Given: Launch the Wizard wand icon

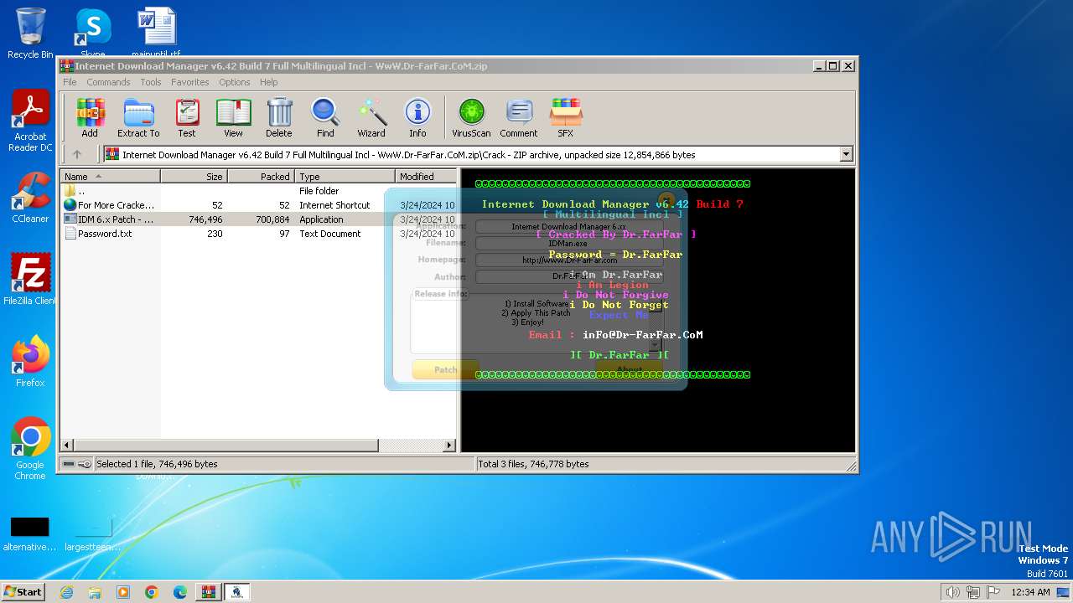Looking at the screenshot, I should tap(371, 118).
